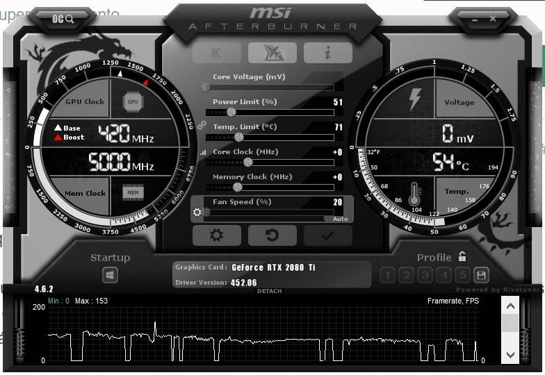This screenshot has width=545, height=375.
Task: Click the 0 mV voltage readout
Action: pos(457,134)
